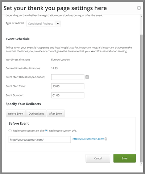
Task: Click the Cancel button
Action: [98, 158]
